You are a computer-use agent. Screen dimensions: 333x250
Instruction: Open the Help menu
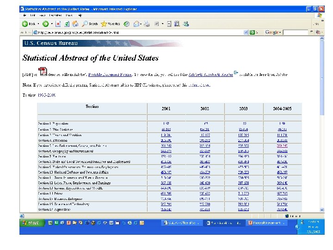click(x=80, y=15)
